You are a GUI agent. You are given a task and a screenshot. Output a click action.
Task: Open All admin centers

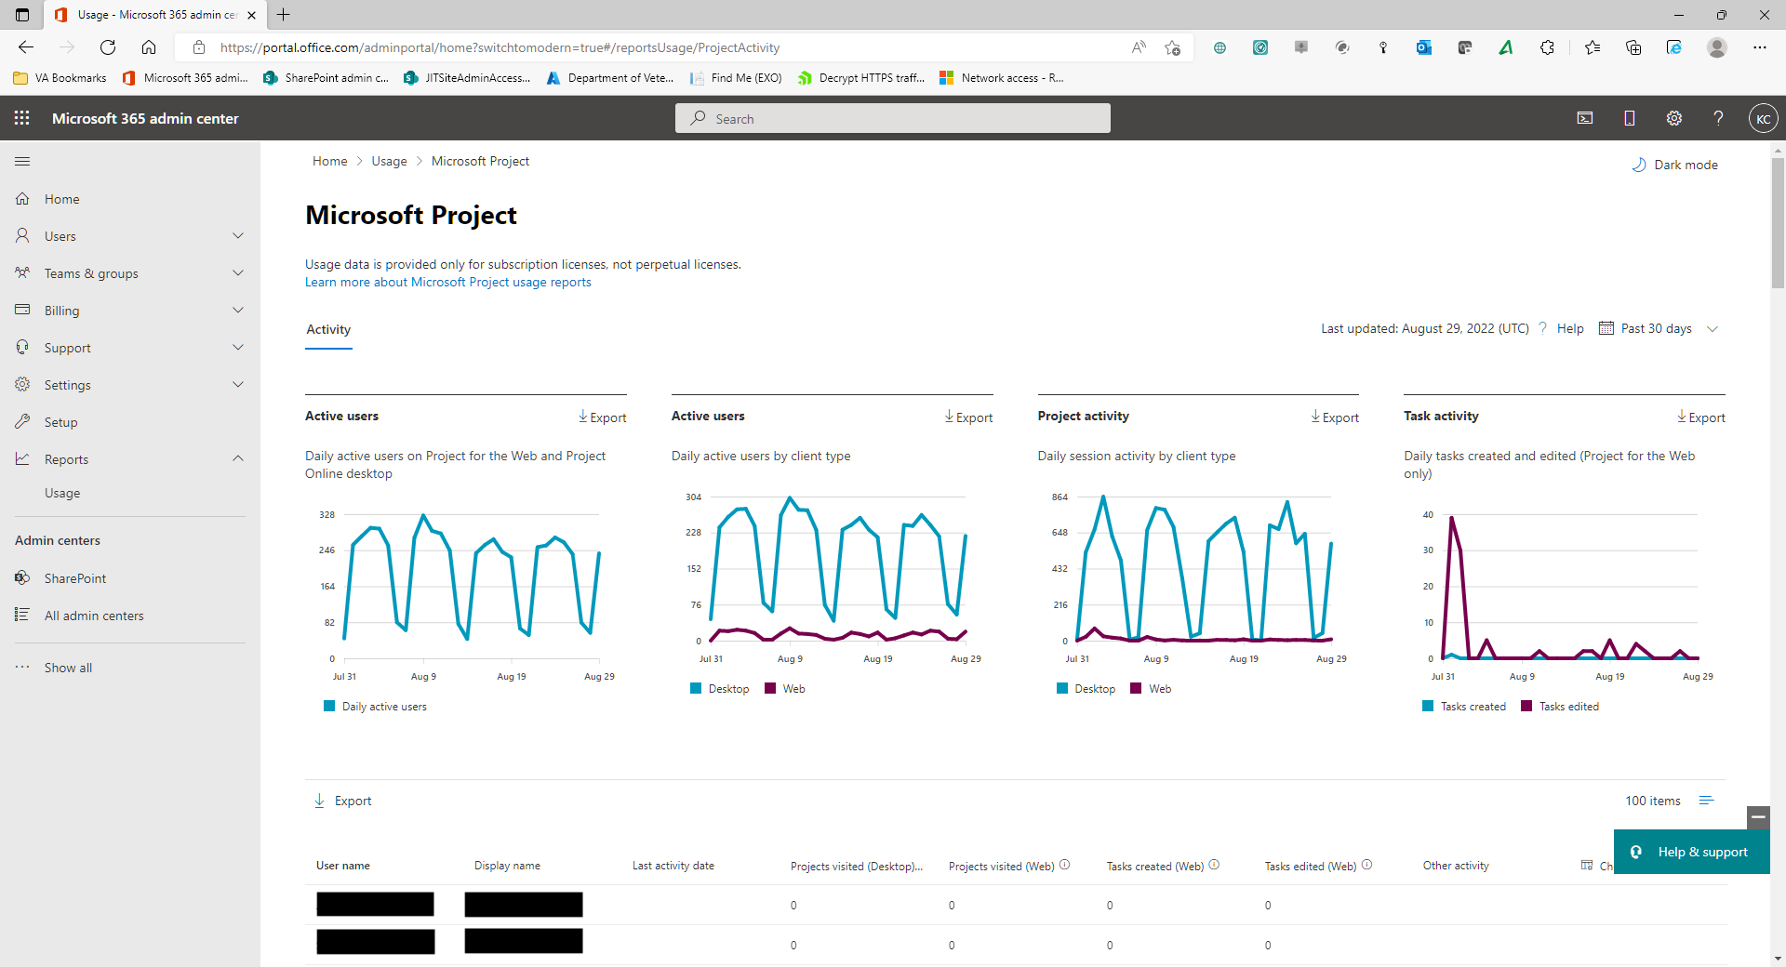click(x=130, y=616)
